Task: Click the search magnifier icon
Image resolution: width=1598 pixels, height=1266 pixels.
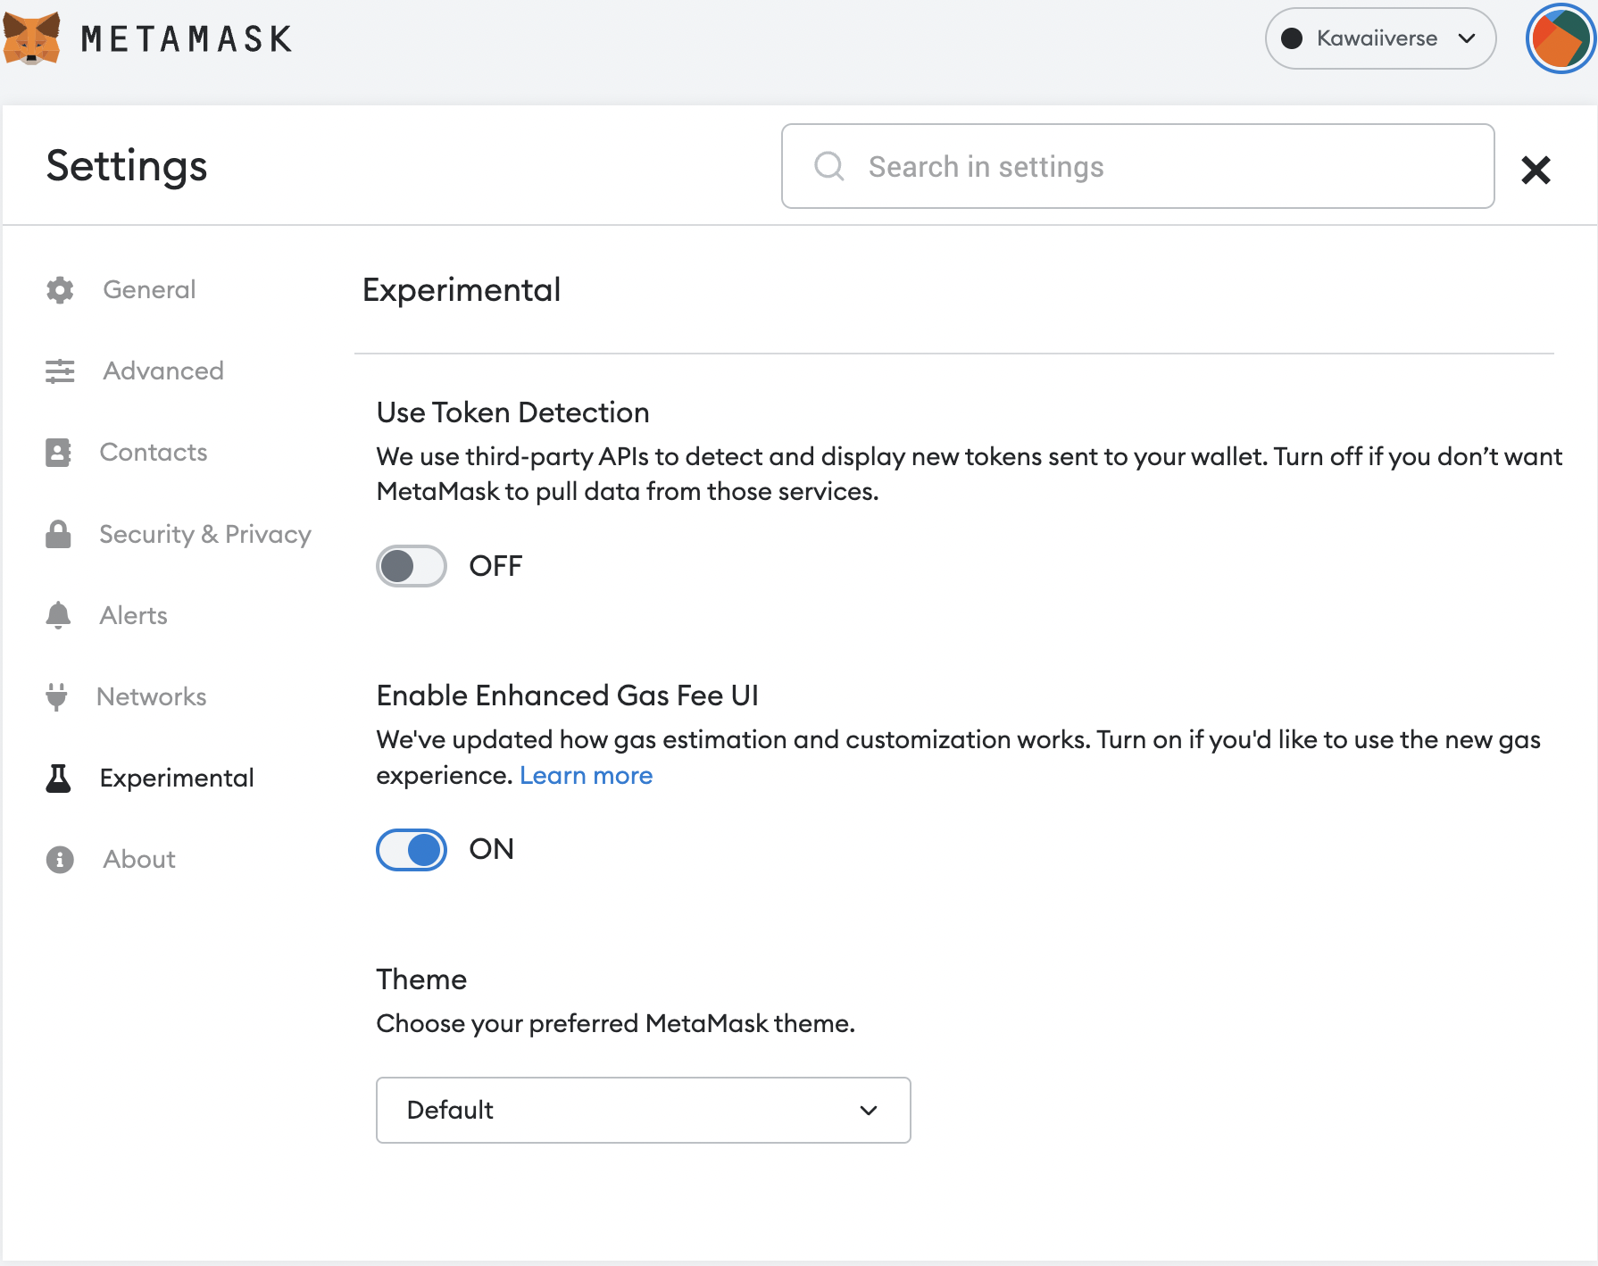Action: click(829, 166)
